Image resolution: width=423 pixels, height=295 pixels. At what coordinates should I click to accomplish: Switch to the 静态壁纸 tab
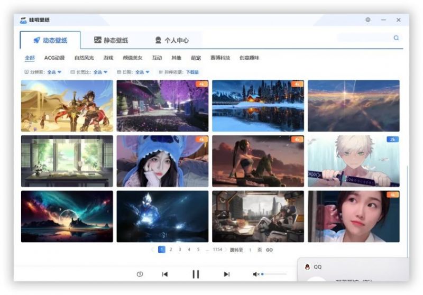tap(111, 40)
